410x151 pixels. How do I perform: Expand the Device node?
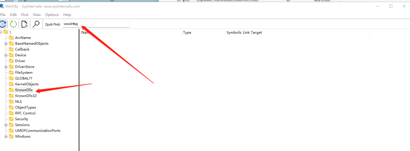click(x=6, y=55)
